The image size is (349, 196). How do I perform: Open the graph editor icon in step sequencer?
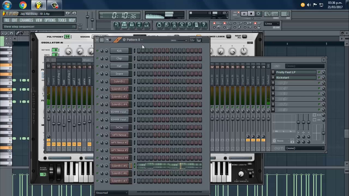[192, 40]
